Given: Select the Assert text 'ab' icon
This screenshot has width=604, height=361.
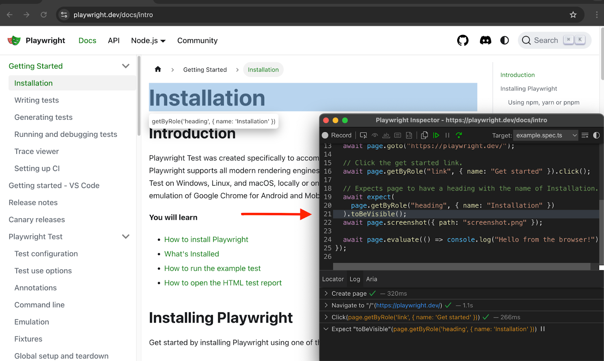Looking at the screenshot, I should (x=386, y=135).
